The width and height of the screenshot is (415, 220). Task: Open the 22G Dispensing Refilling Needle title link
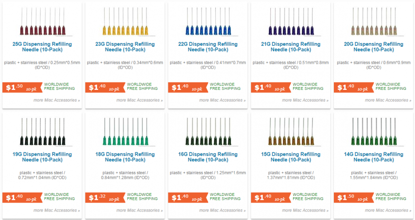208,47
